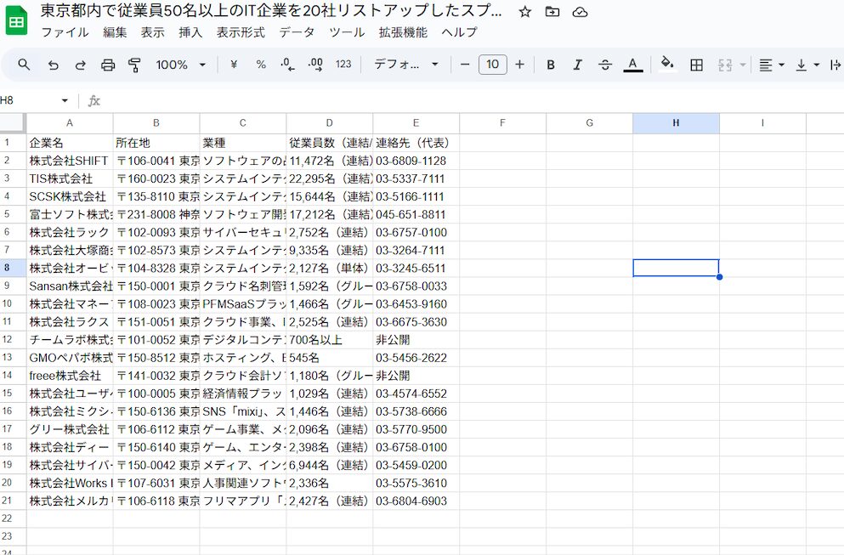Open the Google Sheets home icon

click(x=17, y=21)
